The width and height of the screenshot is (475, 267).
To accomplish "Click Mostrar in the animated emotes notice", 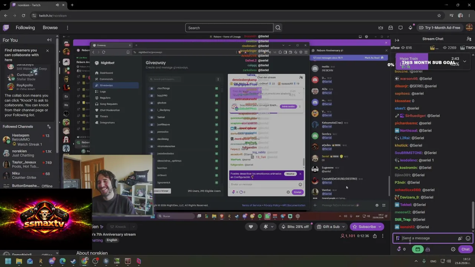I will [x=290, y=174].
